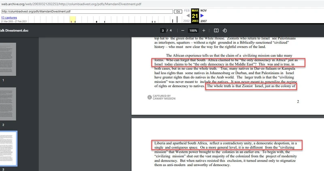Viewport: 324px width, 171px height.
Task: Click the "Talk Divestment.doc" document title
Action: (x=14, y=30)
